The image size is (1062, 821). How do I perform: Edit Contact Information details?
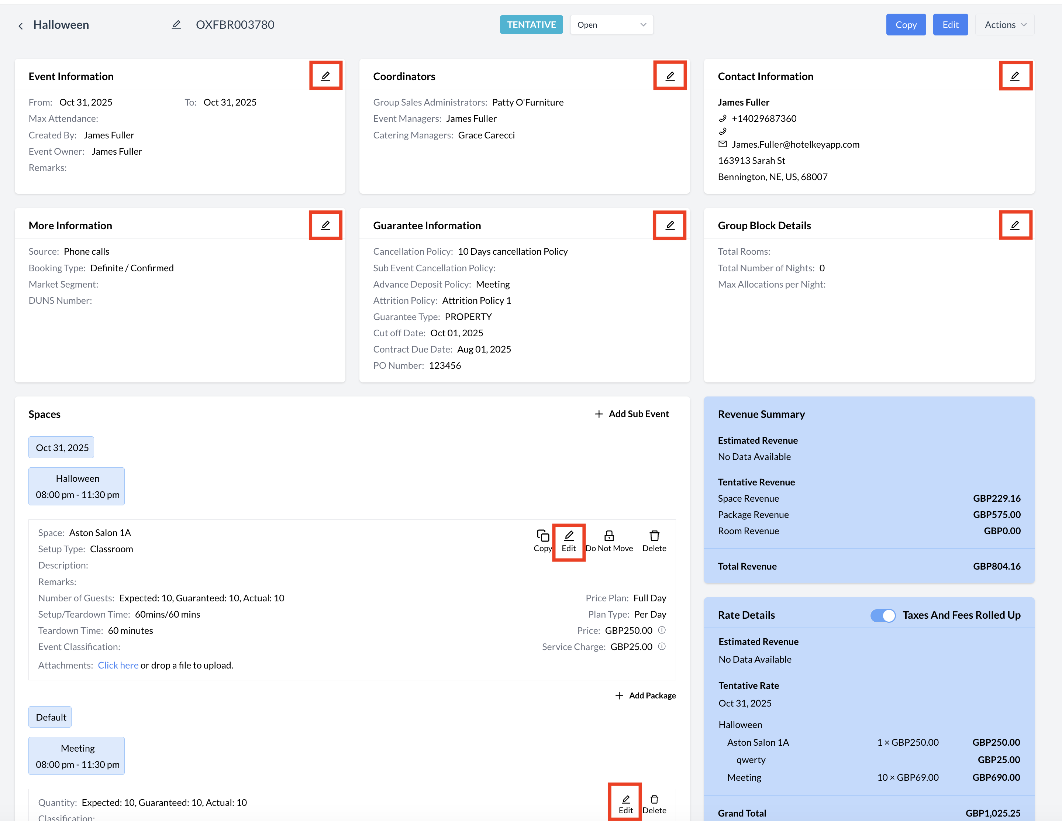pyautogui.click(x=1015, y=76)
